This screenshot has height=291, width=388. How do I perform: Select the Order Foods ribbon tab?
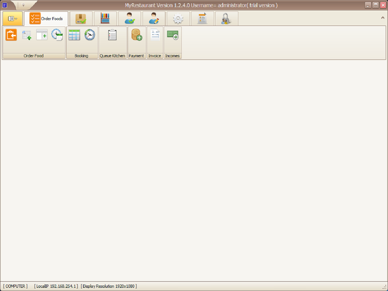pos(46,19)
